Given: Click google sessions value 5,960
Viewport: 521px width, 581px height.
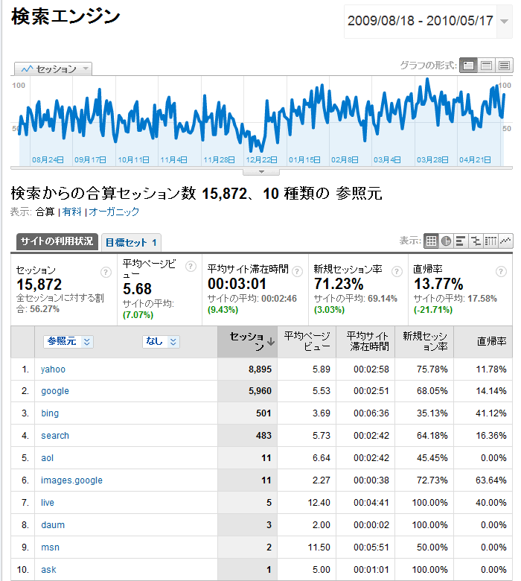Looking at the screenshot, I should [x=260, y=391].
